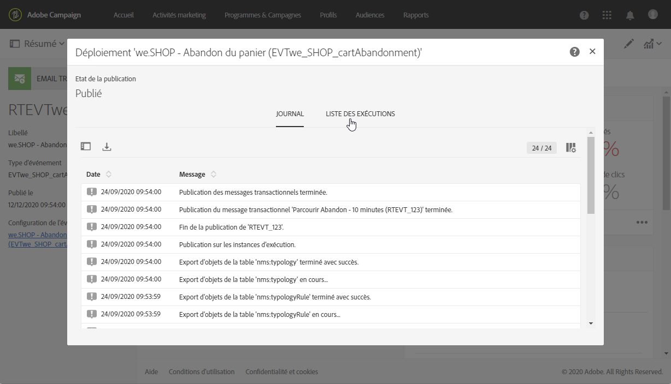Click warning icon of 'nms:typologyRule' en cours row
The height and width of the screenshot is (384, 671).
92,314
